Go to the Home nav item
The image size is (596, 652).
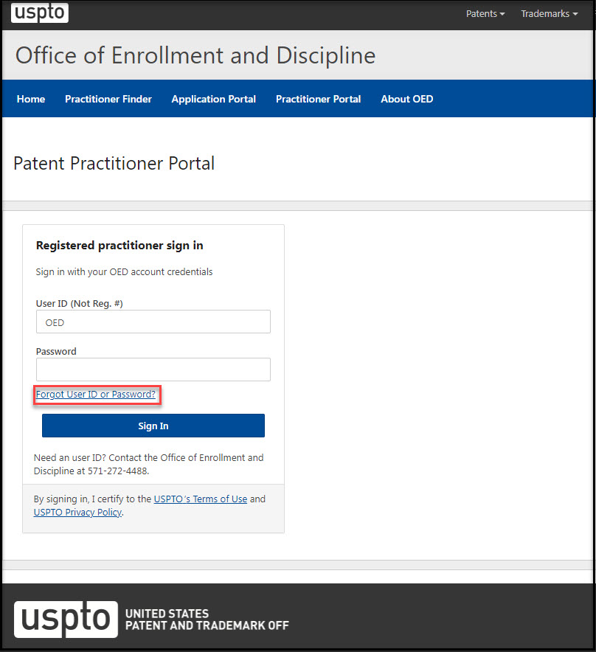(x=31, y=99)
